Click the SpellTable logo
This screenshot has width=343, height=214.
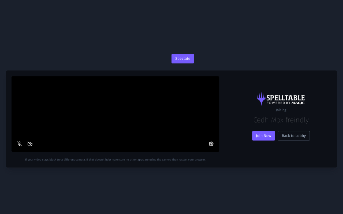(281, 99)
